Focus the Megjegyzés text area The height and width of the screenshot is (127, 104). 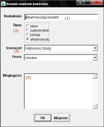coord(58,91)
